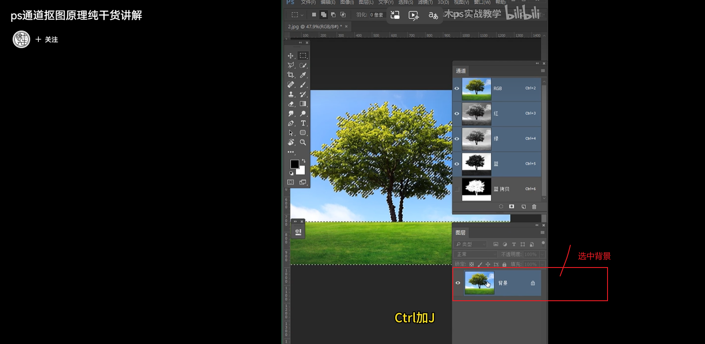Hide the 红 (Red) channel
This screenshot has width=705, height=344.
457,114
